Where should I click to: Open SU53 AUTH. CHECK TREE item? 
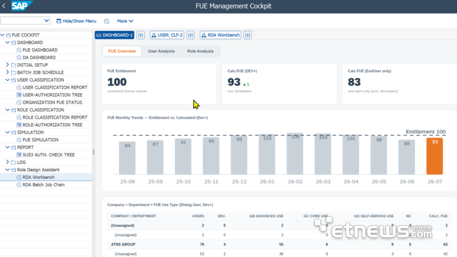[48, 155]
